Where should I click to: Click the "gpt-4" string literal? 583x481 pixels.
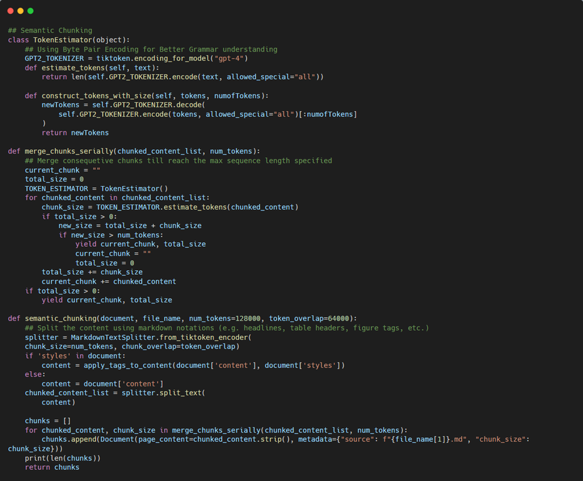(x=229, y=58)
